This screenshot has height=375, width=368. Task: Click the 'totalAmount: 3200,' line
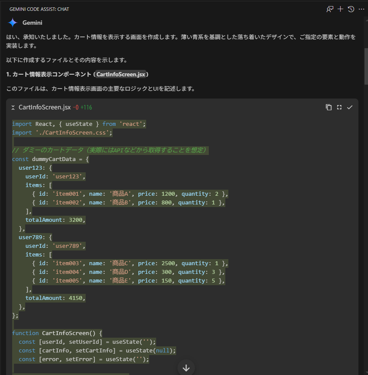[x=55, y=220]
